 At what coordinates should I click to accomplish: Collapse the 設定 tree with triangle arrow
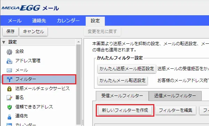[x=4, y=42]
